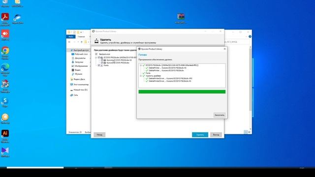Click the Explorer window vertical scrollbar
The width and height of the screenshot is (315, 177).
[251, 79]
